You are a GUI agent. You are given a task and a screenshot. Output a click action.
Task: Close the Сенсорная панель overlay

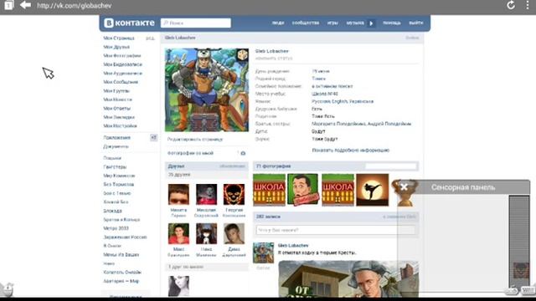tap(404, 187)
